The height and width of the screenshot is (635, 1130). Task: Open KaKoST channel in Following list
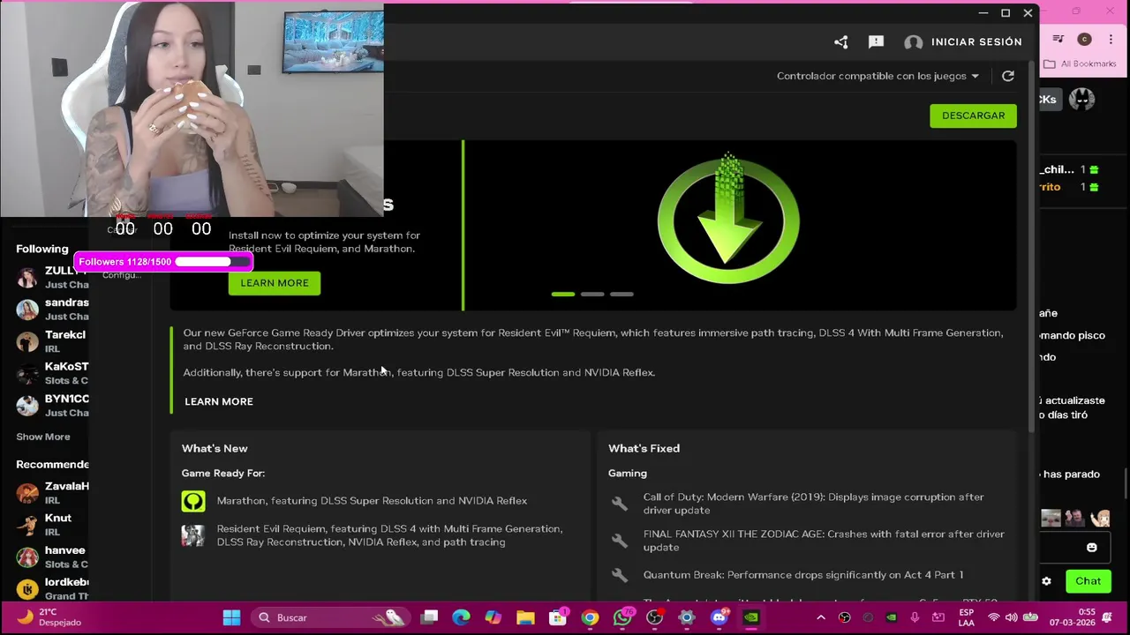(x=53, y=373)
